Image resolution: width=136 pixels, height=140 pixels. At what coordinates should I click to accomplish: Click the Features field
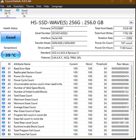[x=92, y=58]
